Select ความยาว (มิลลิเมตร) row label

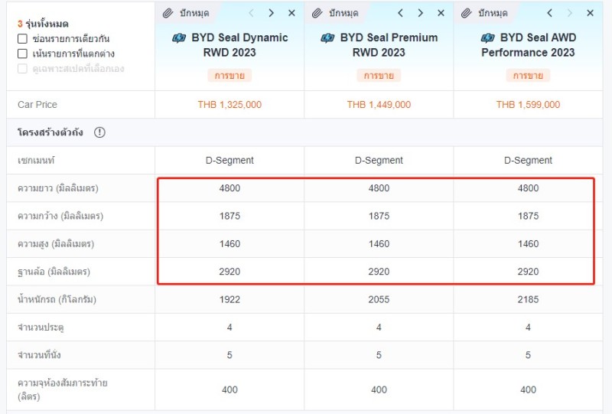pyautogui.click(x=58, y=188)
